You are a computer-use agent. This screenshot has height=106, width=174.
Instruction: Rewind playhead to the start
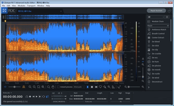coord(33,97)
